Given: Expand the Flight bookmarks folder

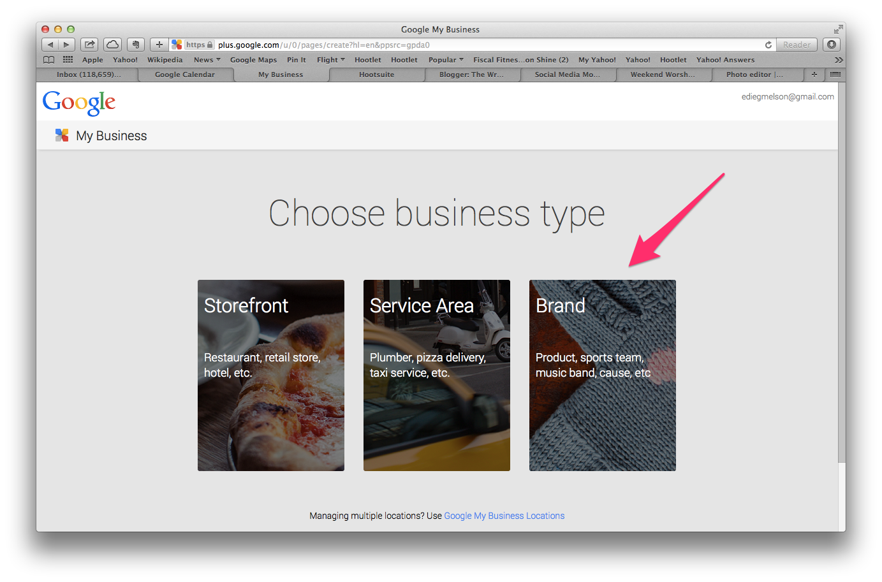Looking at the screenshot, I should point(331,60).
